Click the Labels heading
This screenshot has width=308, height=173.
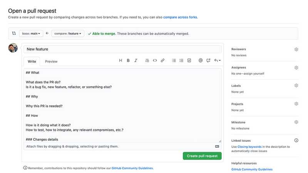tap(236, 86)
